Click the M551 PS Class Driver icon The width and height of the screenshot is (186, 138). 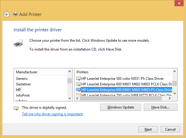78,79
